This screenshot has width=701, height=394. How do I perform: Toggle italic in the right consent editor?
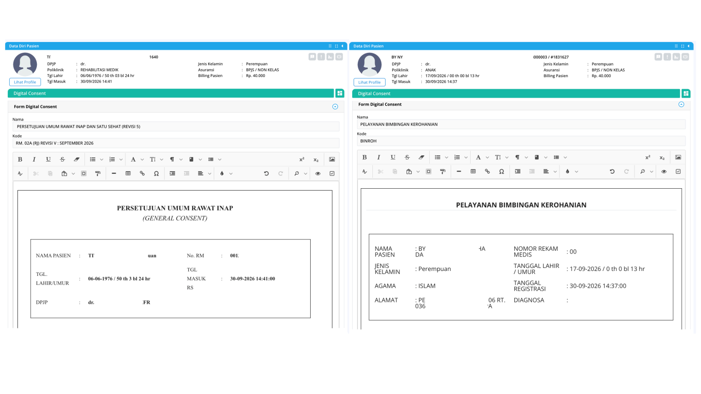pyautogui.click(x=379, y=157)
